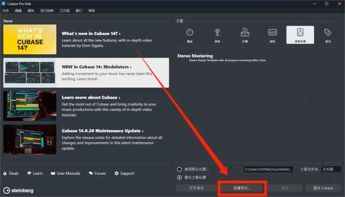This screenshot has width=345, height=197.
Task: Click the 打开其它 (Open Other) button
Action: [197, 188]
